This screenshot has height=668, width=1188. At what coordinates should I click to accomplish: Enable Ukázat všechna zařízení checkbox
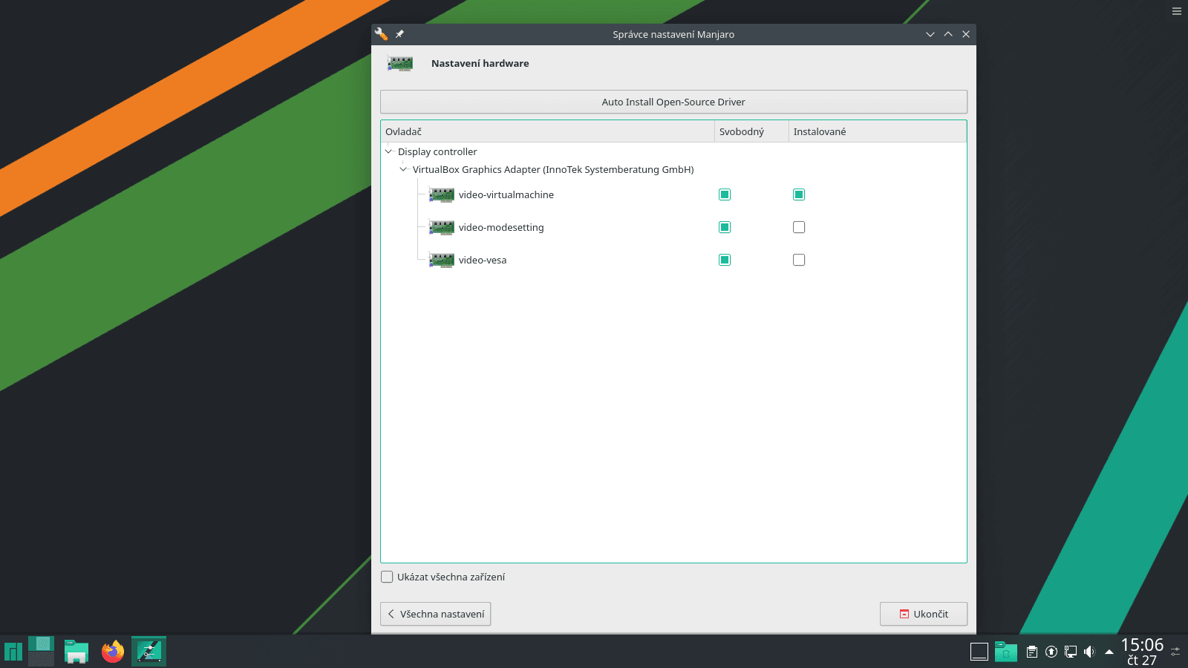pos(387,577)
